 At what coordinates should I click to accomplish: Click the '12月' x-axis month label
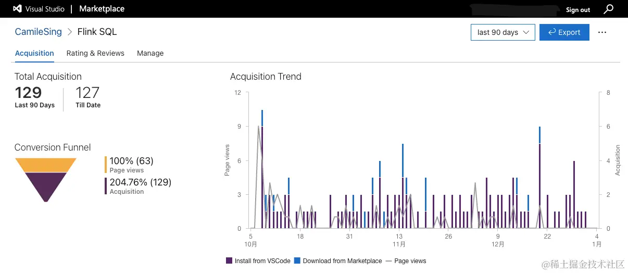498,244
